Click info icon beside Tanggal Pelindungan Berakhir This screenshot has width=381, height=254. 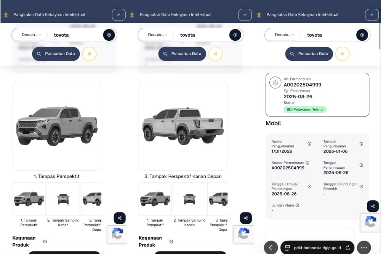pos(361,187)
